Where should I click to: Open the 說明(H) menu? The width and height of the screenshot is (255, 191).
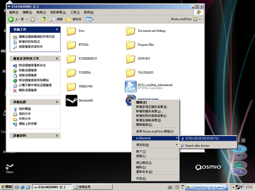89,12
